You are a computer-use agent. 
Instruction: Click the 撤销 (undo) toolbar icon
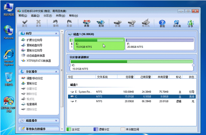coord(56,23)
